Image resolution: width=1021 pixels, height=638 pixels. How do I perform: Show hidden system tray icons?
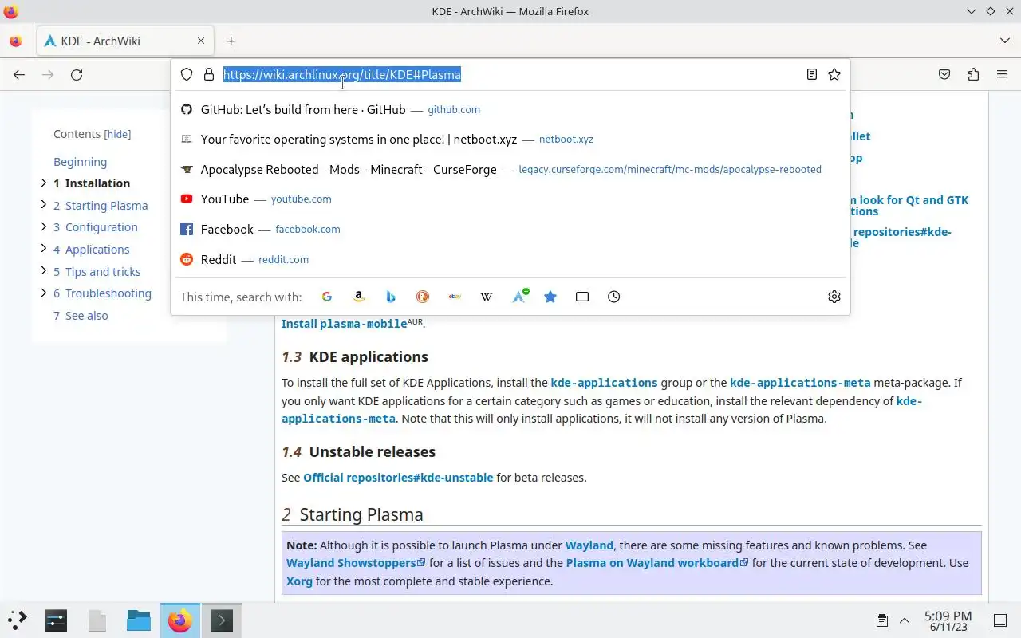tap(905, 620)
